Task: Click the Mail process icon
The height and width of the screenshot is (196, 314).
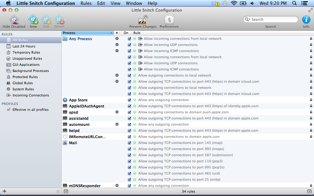Action: [x=65, y=143]
